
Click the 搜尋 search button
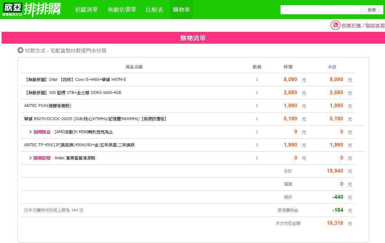point(372,10)
